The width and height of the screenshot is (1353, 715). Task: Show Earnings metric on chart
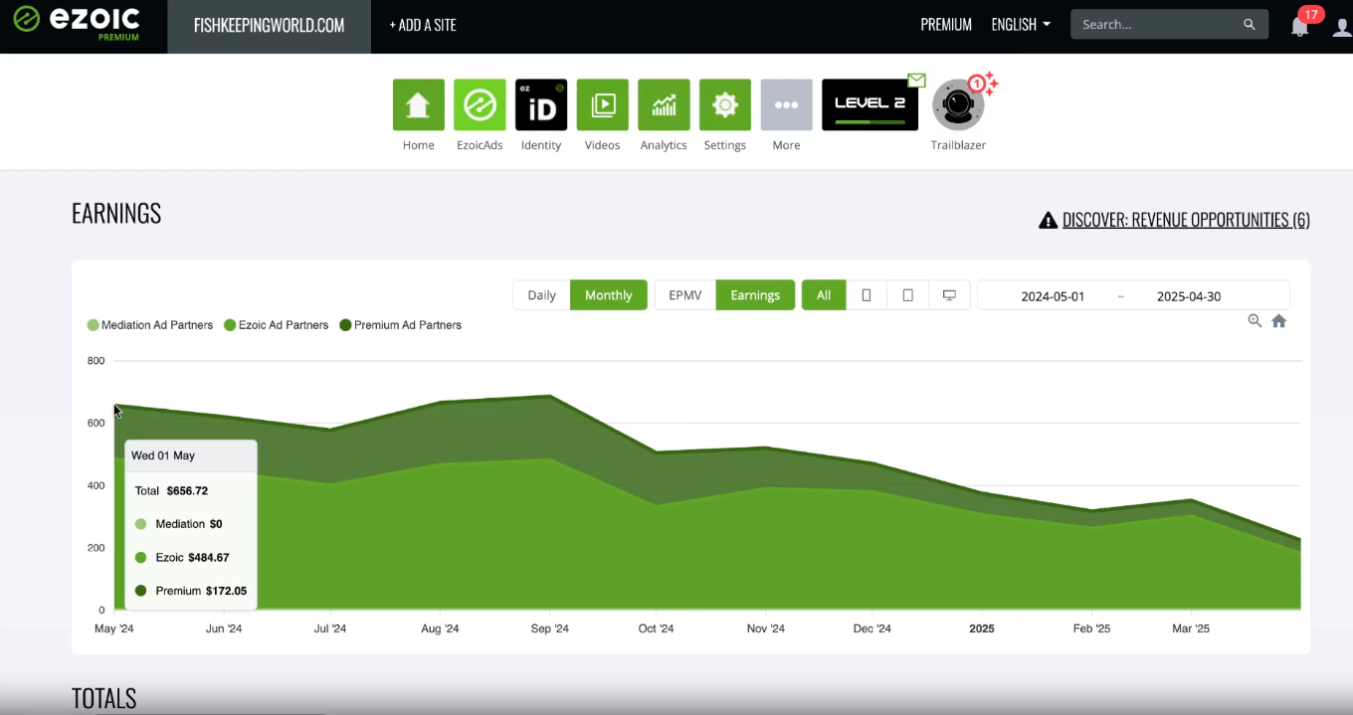pos(755,295)
